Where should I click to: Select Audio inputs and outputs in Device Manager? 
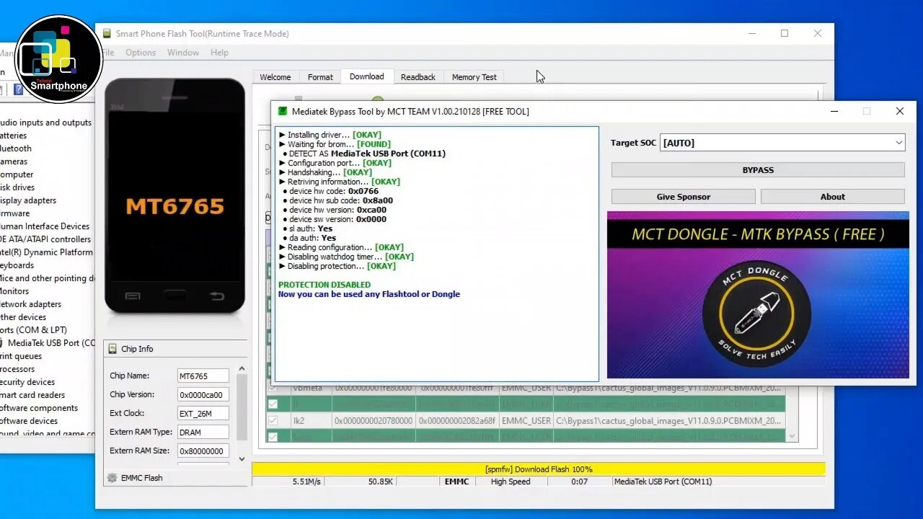tap(46, 123)
